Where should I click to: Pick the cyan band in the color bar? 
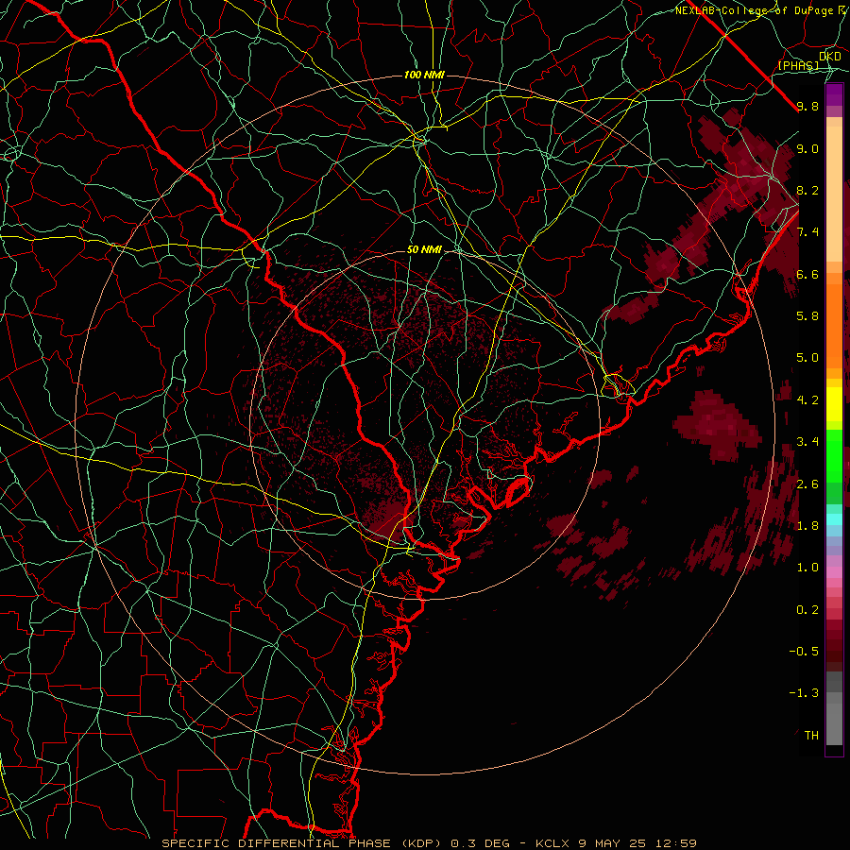[x=834, y=518]
